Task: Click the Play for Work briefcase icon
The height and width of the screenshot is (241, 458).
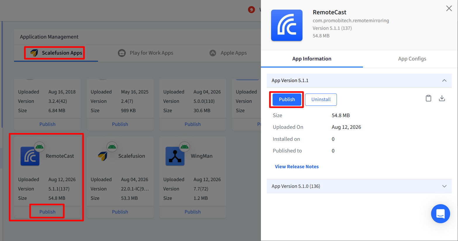Action: click(x=122, y=53)
